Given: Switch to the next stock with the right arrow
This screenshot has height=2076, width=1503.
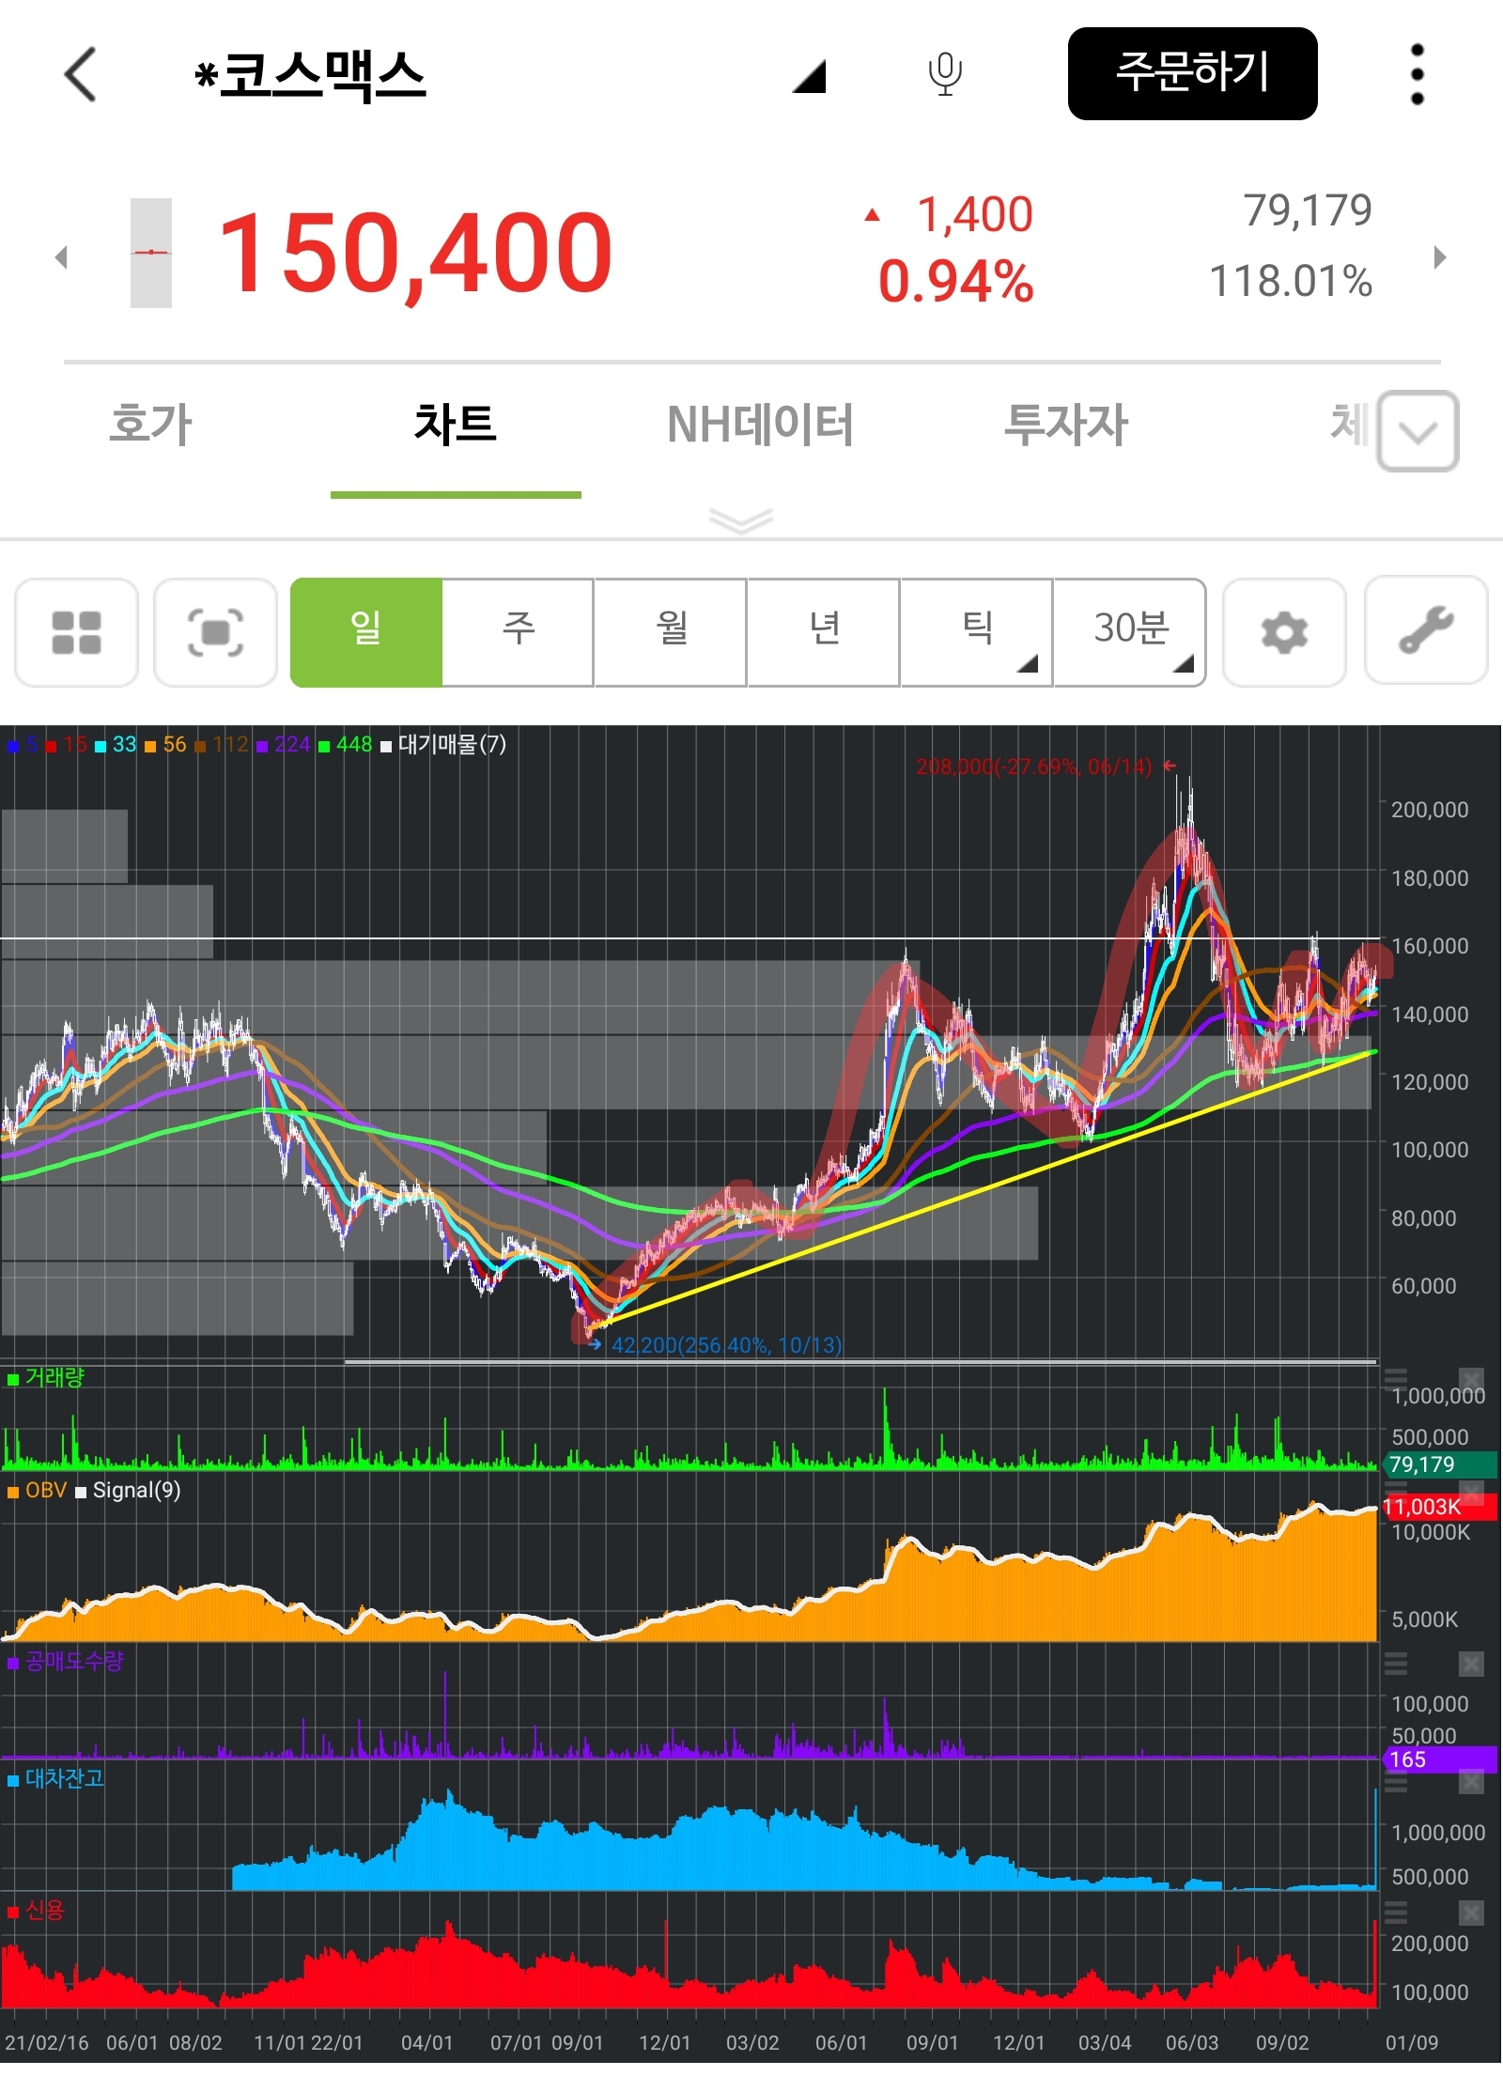Looking at the screenshot, I should [x=1440, y=256].
